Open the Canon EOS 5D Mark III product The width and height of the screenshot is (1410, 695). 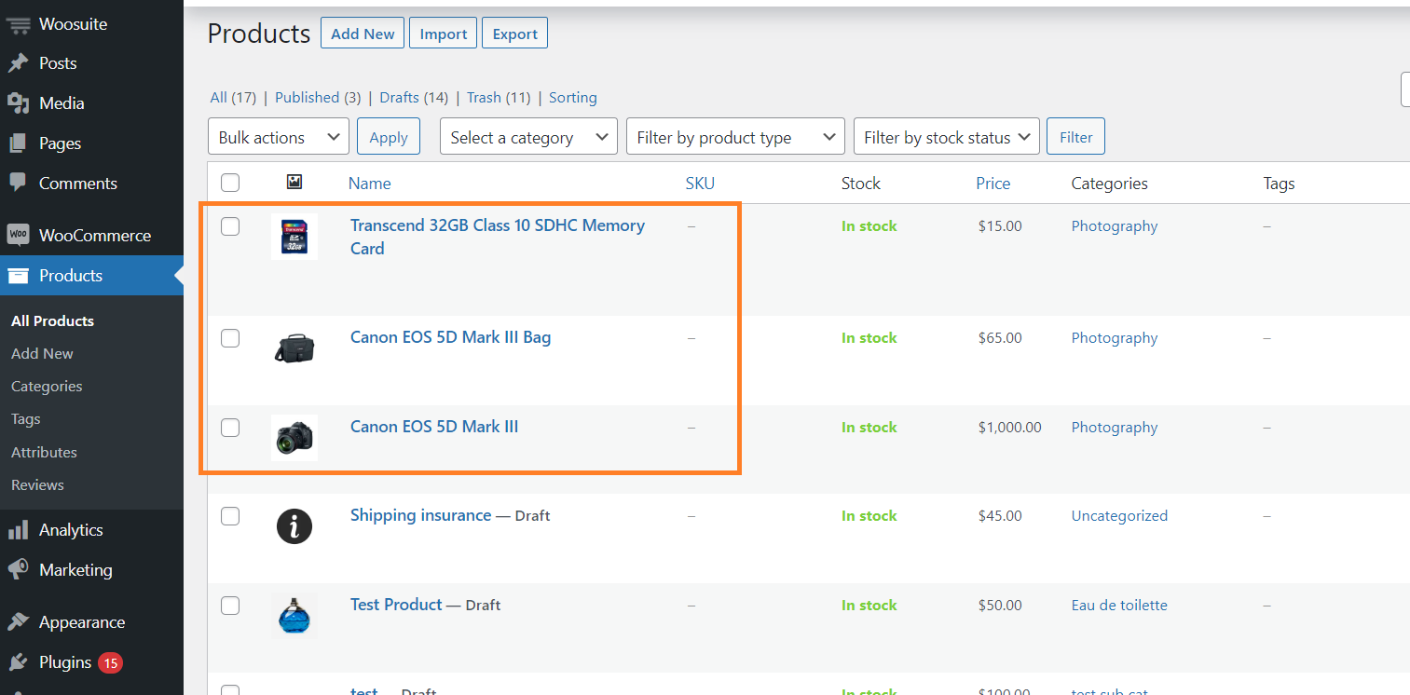[434, 427]
